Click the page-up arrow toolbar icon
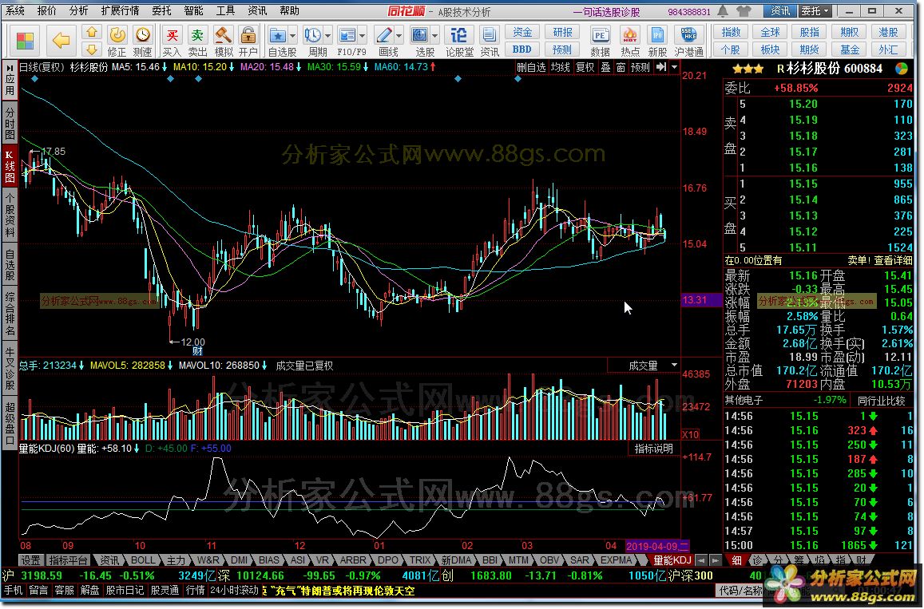Viewport: 924px width, 609px height. tap(91, 33)
